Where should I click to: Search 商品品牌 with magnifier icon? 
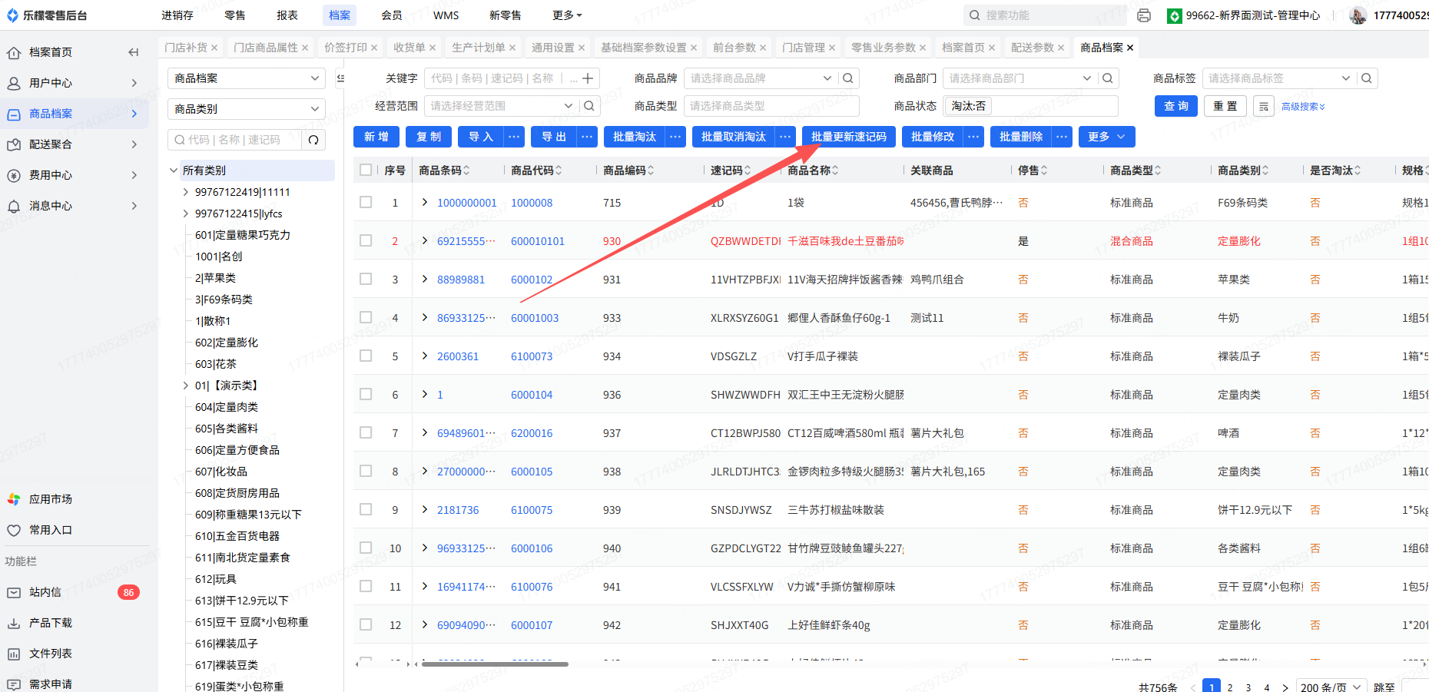pos(848,78)
